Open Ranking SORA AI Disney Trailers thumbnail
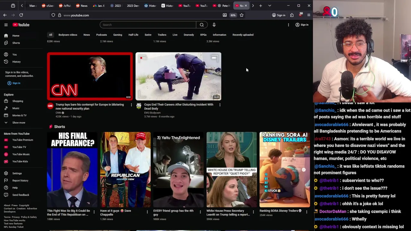 point(284,169)
